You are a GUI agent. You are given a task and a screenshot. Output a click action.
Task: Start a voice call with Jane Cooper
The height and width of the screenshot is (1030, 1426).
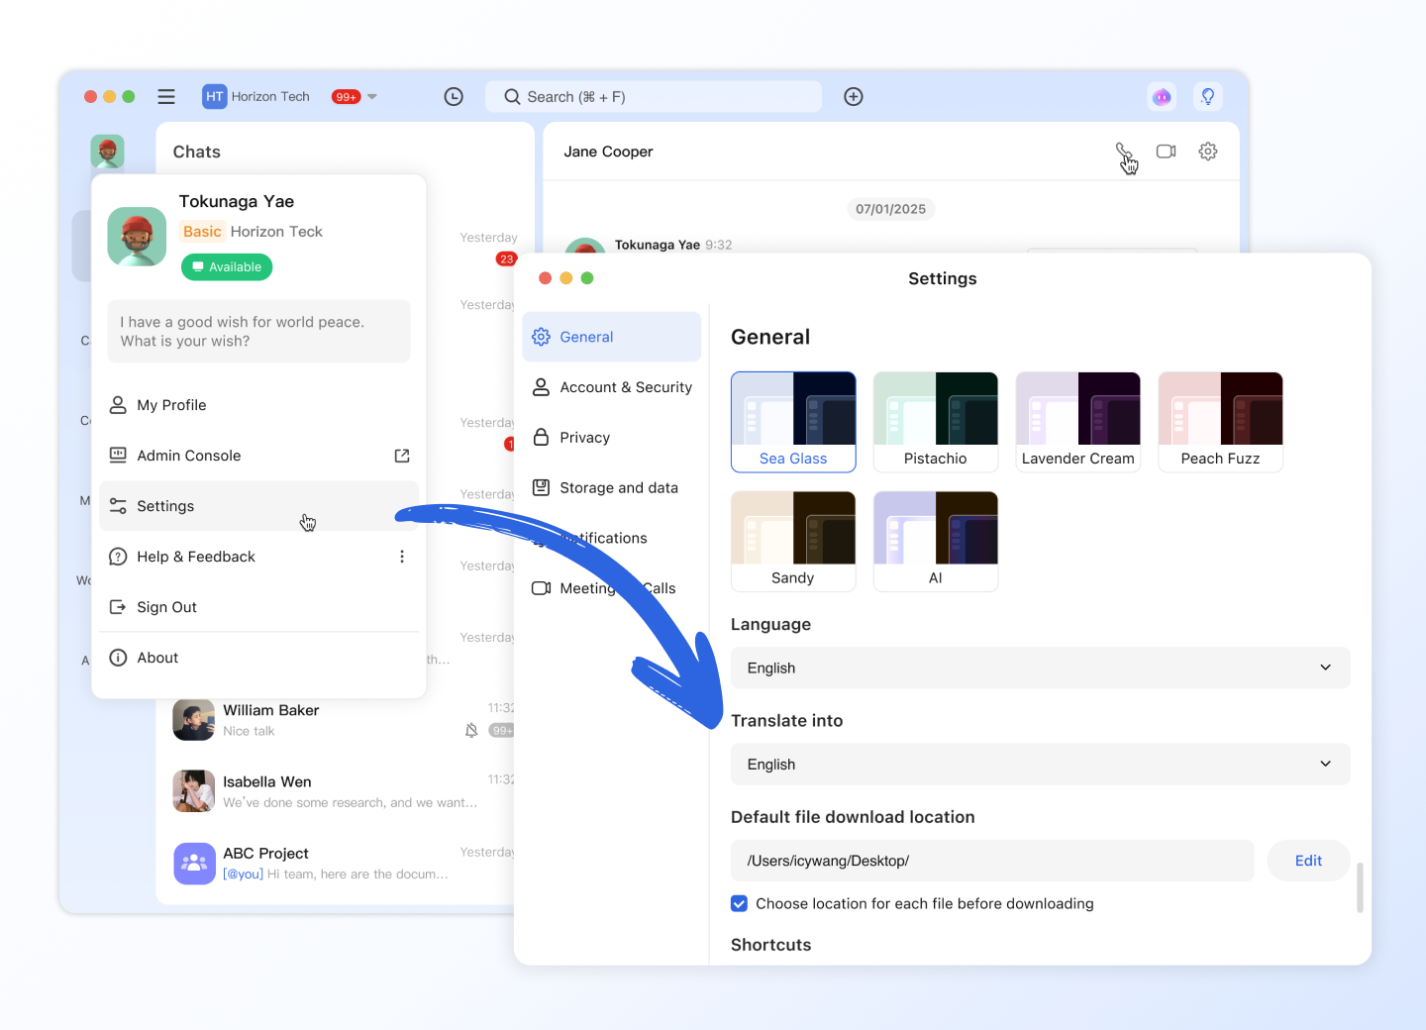tap(1123, 152)
